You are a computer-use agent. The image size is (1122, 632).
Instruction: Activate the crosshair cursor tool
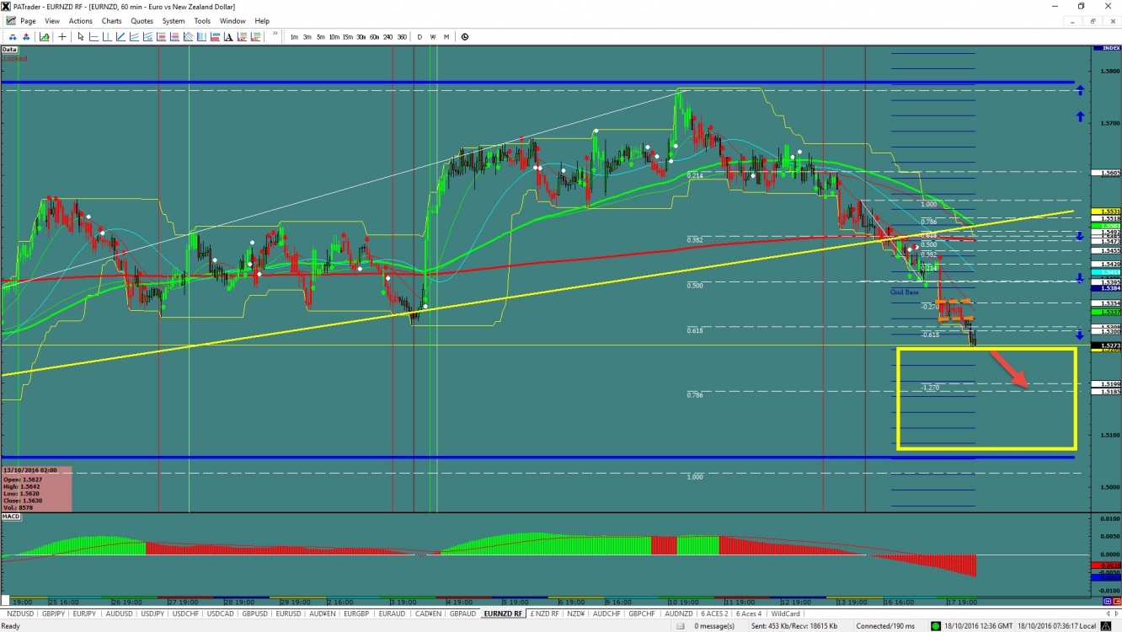(62, 37)
